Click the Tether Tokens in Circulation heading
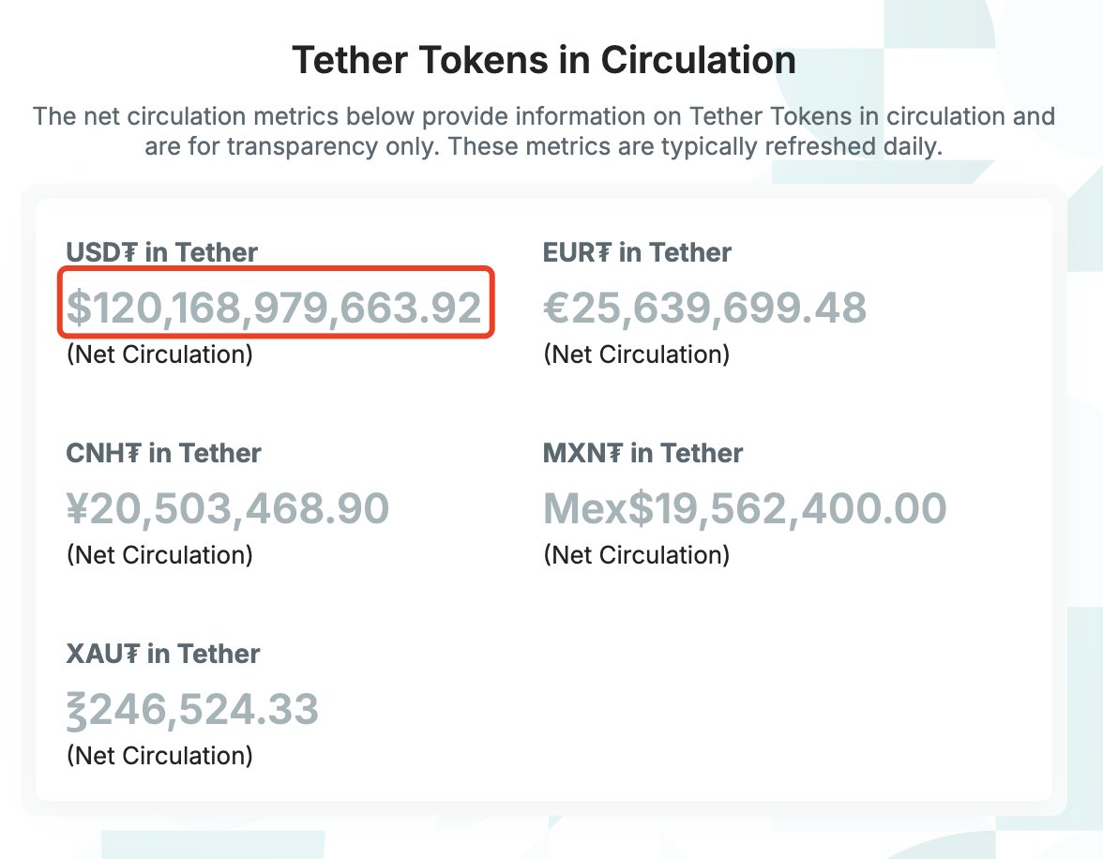The image size is (1103, 859). [544, 61]
